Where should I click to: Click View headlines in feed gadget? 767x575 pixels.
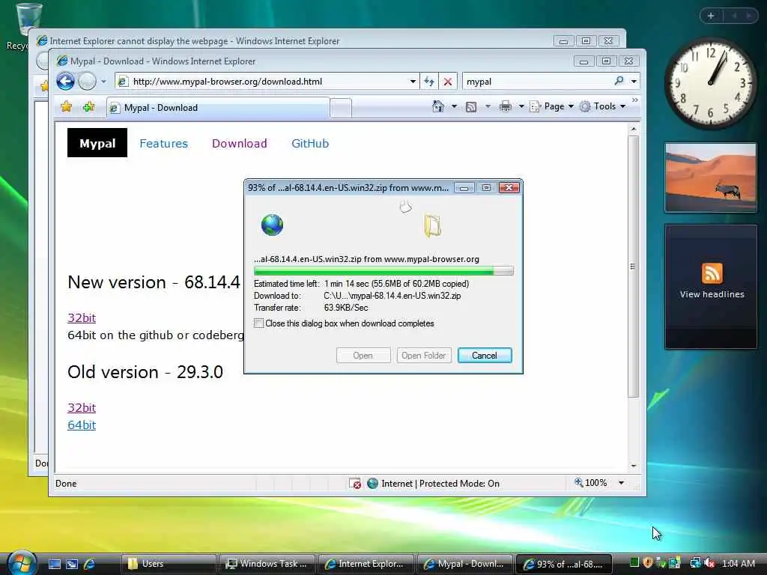(x=712, y=294)
